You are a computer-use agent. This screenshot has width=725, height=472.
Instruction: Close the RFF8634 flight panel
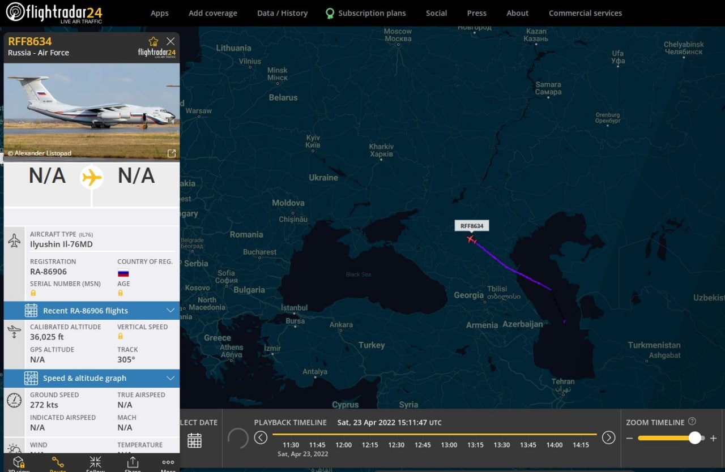click(x=170, y=41)
